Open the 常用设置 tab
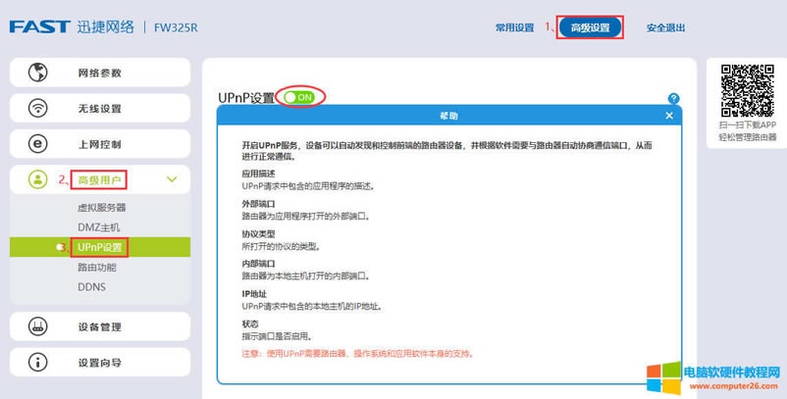This screenshot has width=787, height=399. (514, 27)
